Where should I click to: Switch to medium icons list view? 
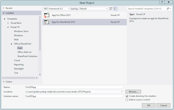115,9
